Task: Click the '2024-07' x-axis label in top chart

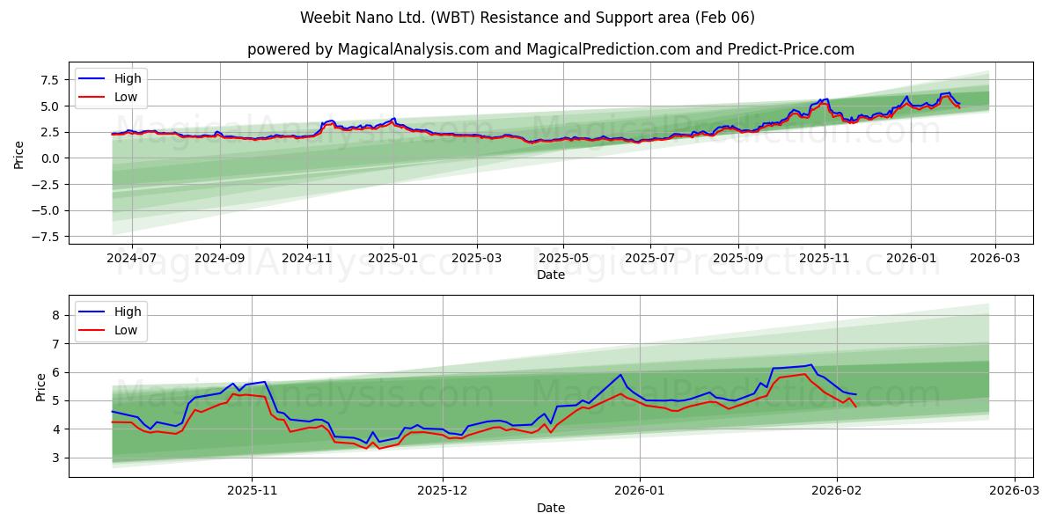Action: (132, 260)
